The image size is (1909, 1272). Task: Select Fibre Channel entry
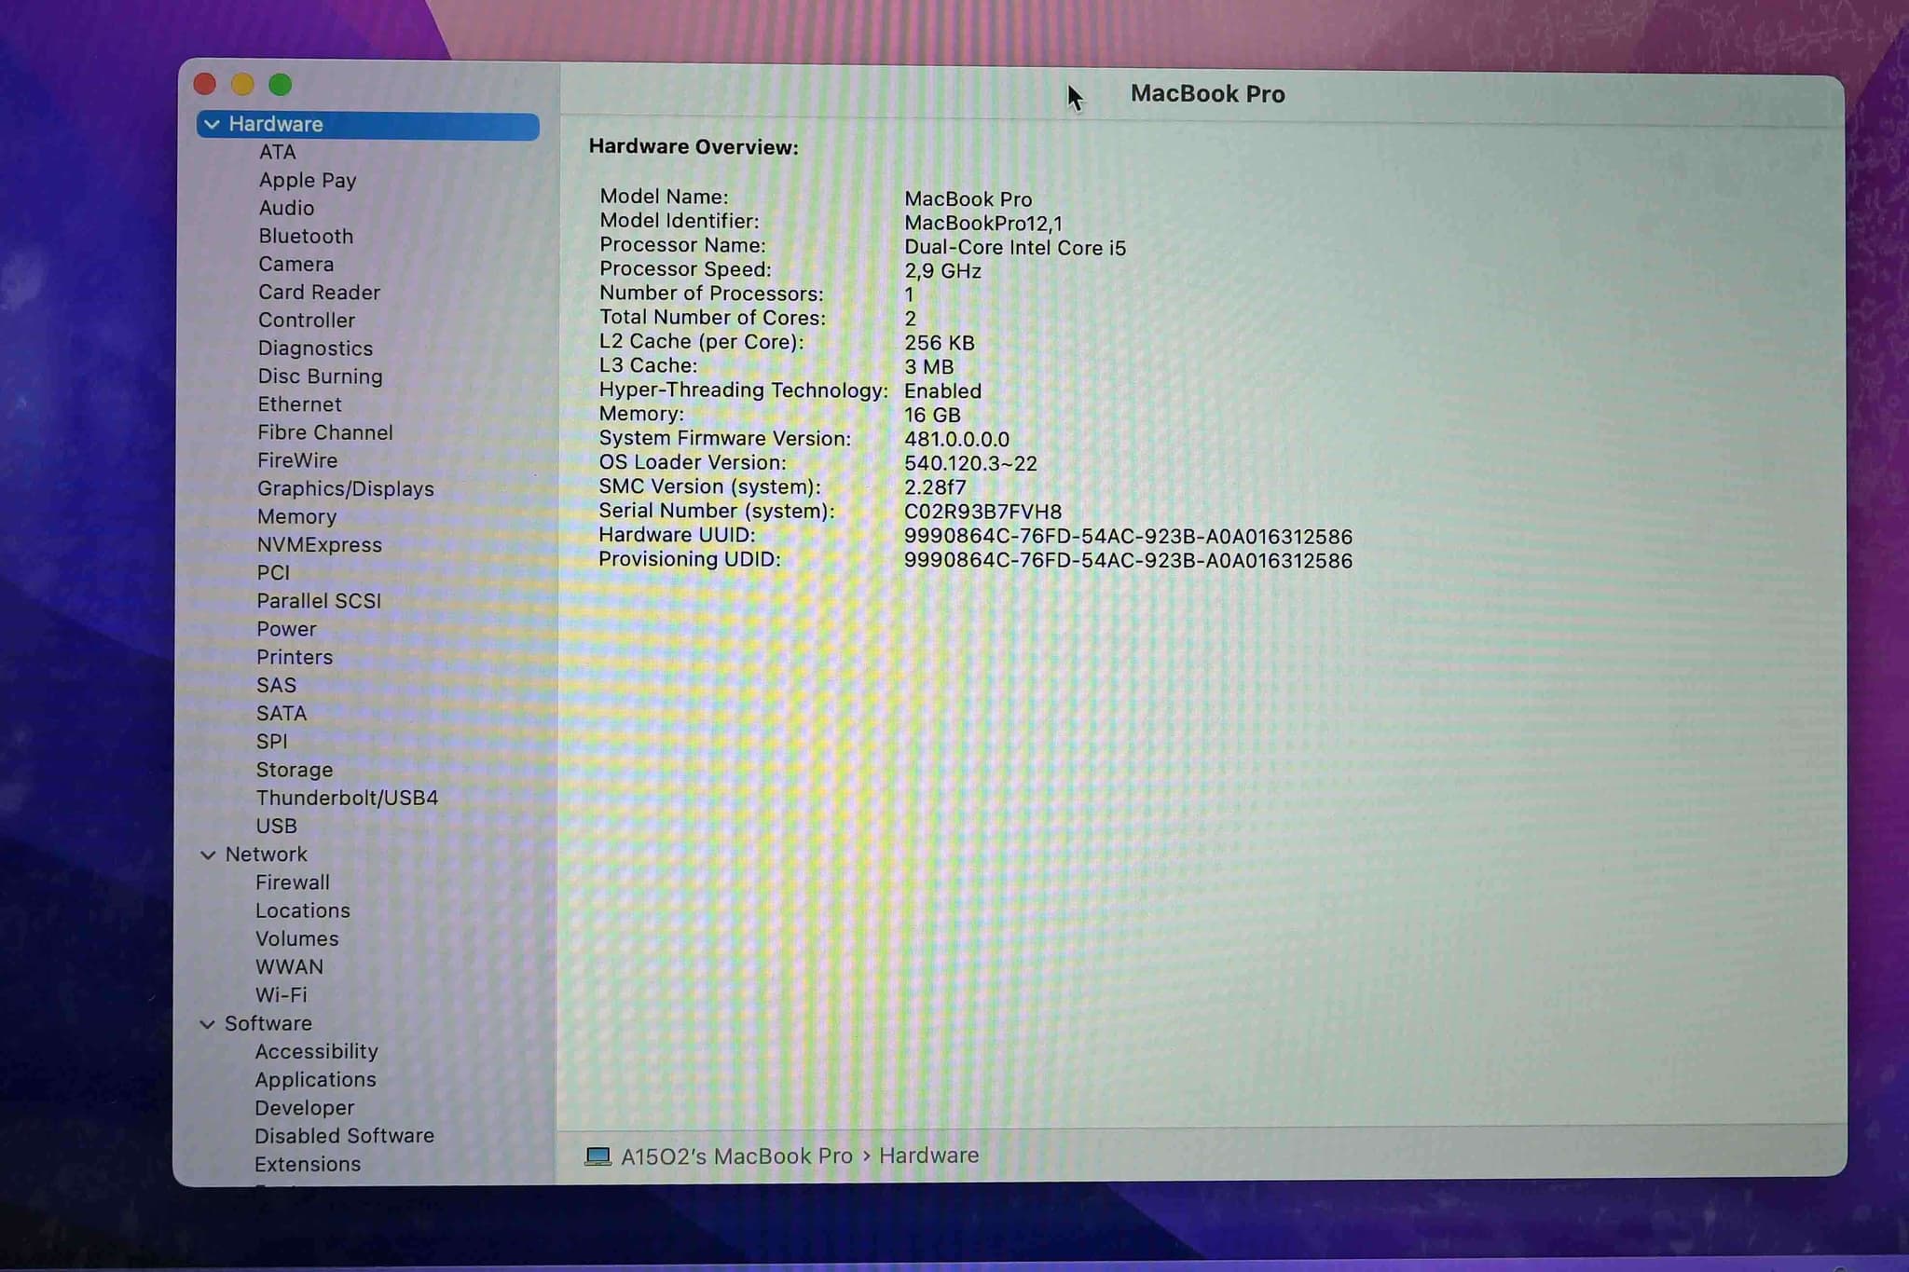pos(324,432)
